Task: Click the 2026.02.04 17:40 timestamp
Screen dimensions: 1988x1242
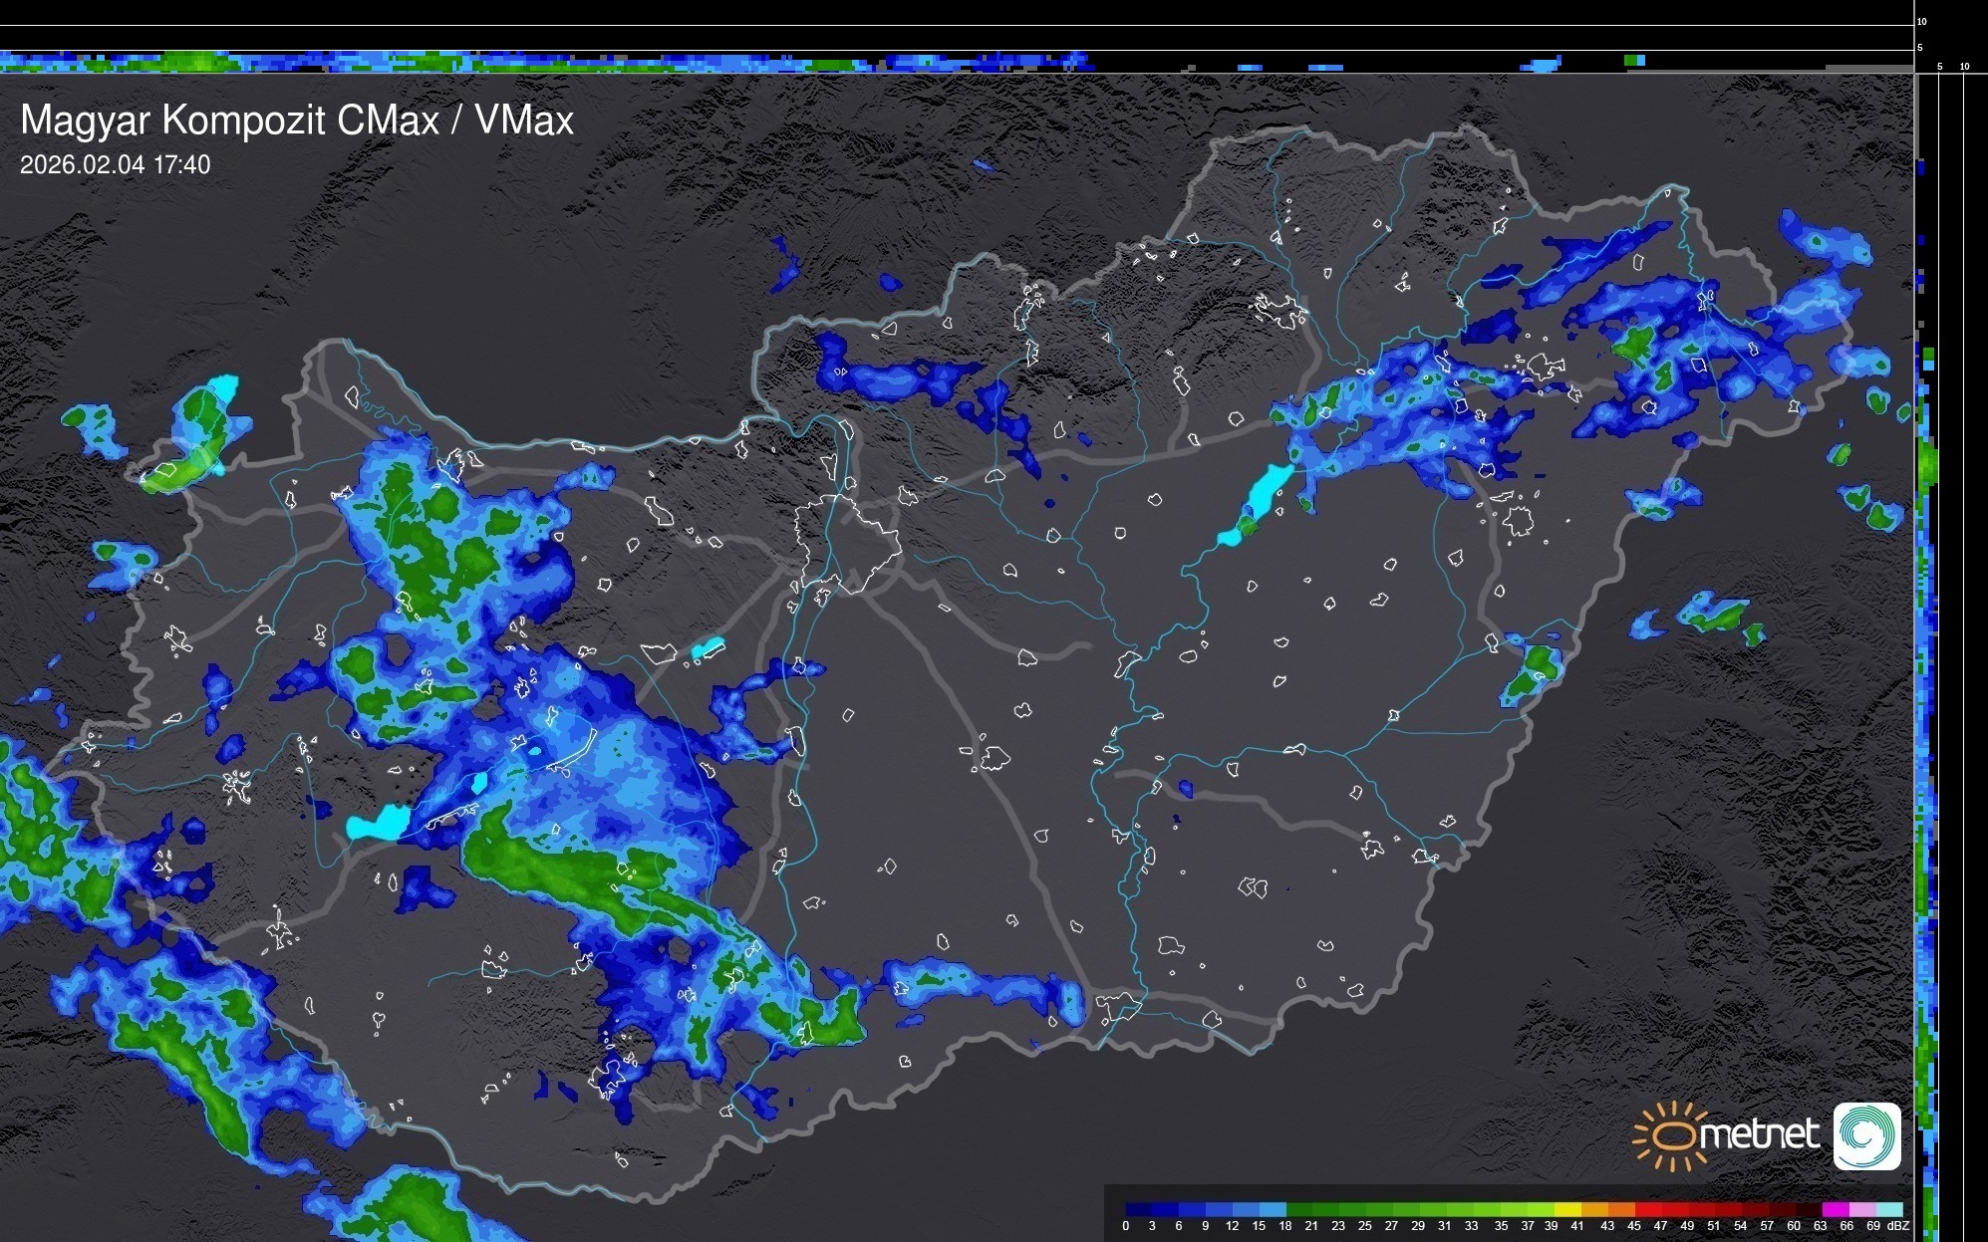Action: point(115,165)
